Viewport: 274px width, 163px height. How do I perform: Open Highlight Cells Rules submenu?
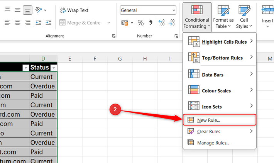(220, 42)
